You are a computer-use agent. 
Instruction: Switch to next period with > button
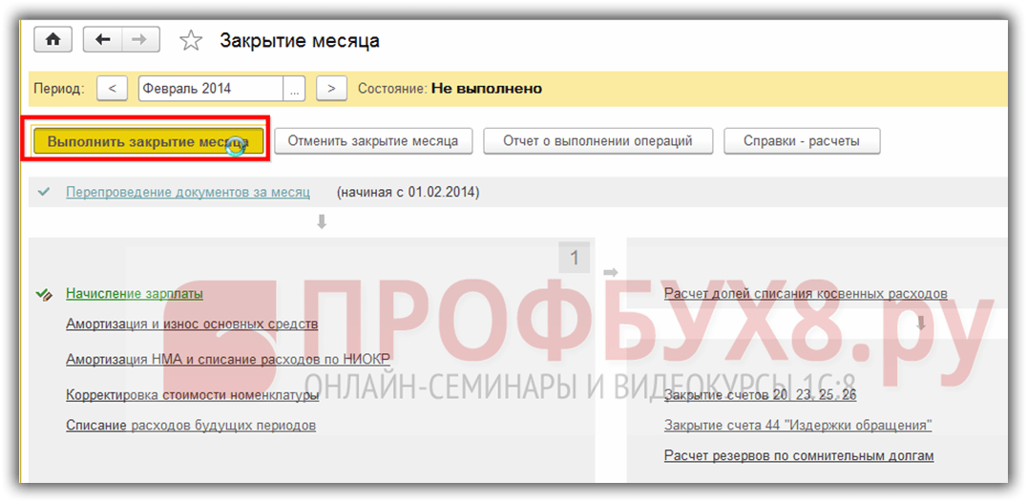(x=331, y=89)
